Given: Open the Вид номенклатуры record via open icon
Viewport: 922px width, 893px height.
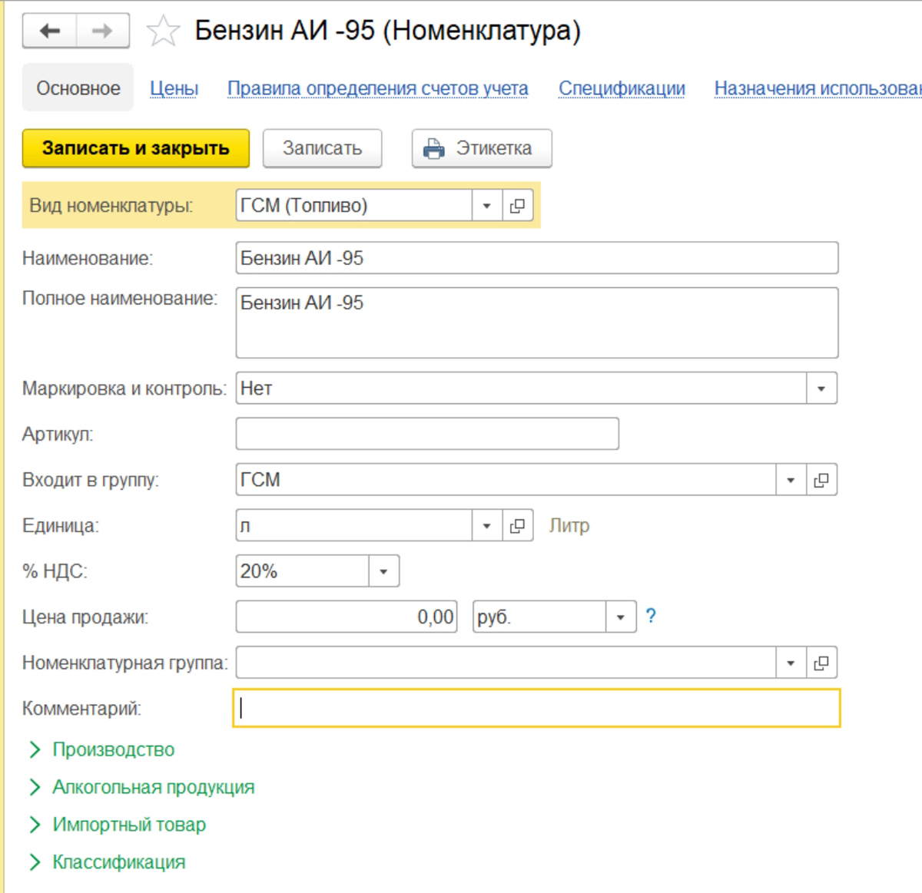Looking at the screenshot, I should click(518, 206).
